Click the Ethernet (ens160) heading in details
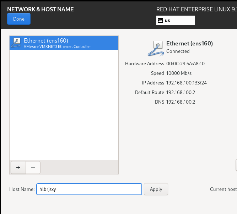The width and height of the screenshot is (237, 214). (189, 44)
